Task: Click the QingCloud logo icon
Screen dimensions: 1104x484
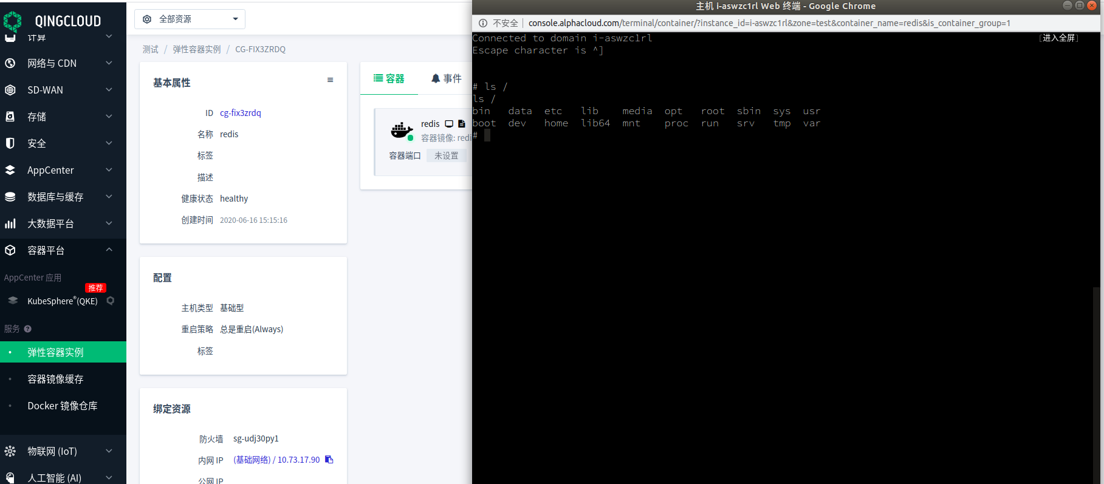Action: pyautogui.click(x=12, y=21)
